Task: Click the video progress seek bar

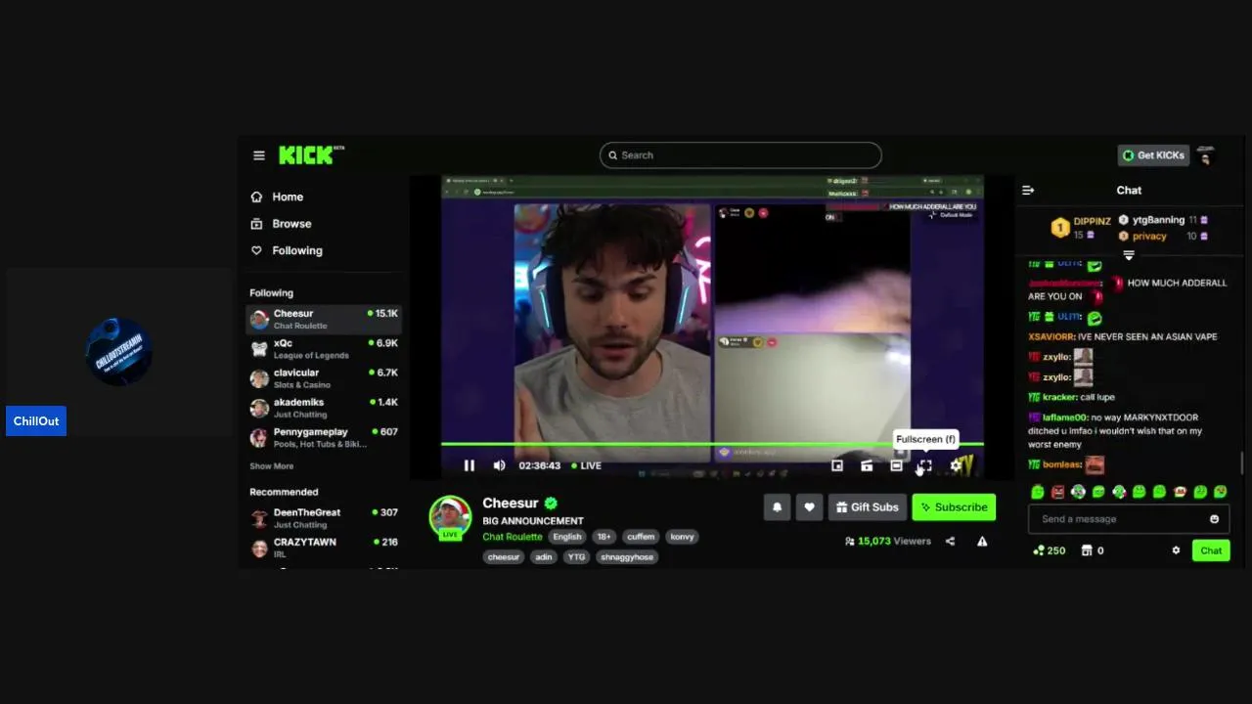Action: (712, 445)
